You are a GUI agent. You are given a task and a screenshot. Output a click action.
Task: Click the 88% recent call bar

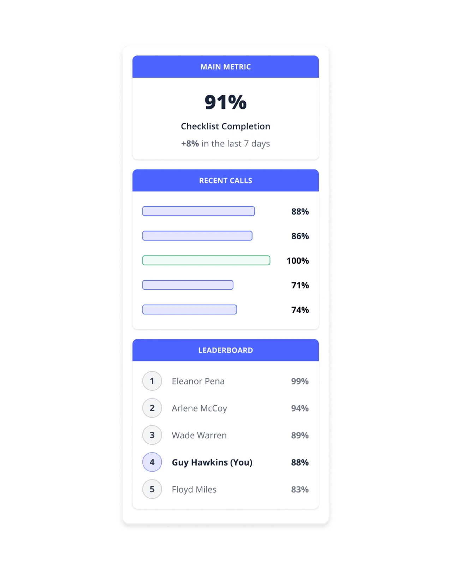point(198,211)
